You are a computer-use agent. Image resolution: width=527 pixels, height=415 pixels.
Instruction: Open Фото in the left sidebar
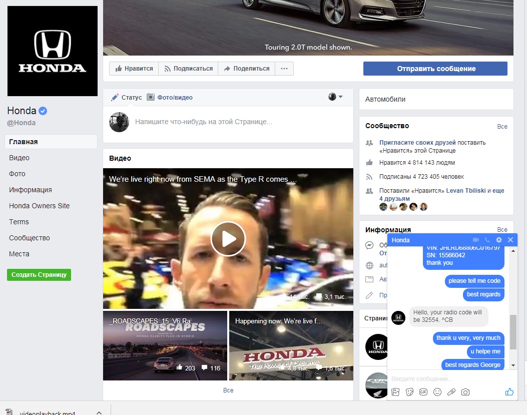pyautogui.click(x=17, y=174)
